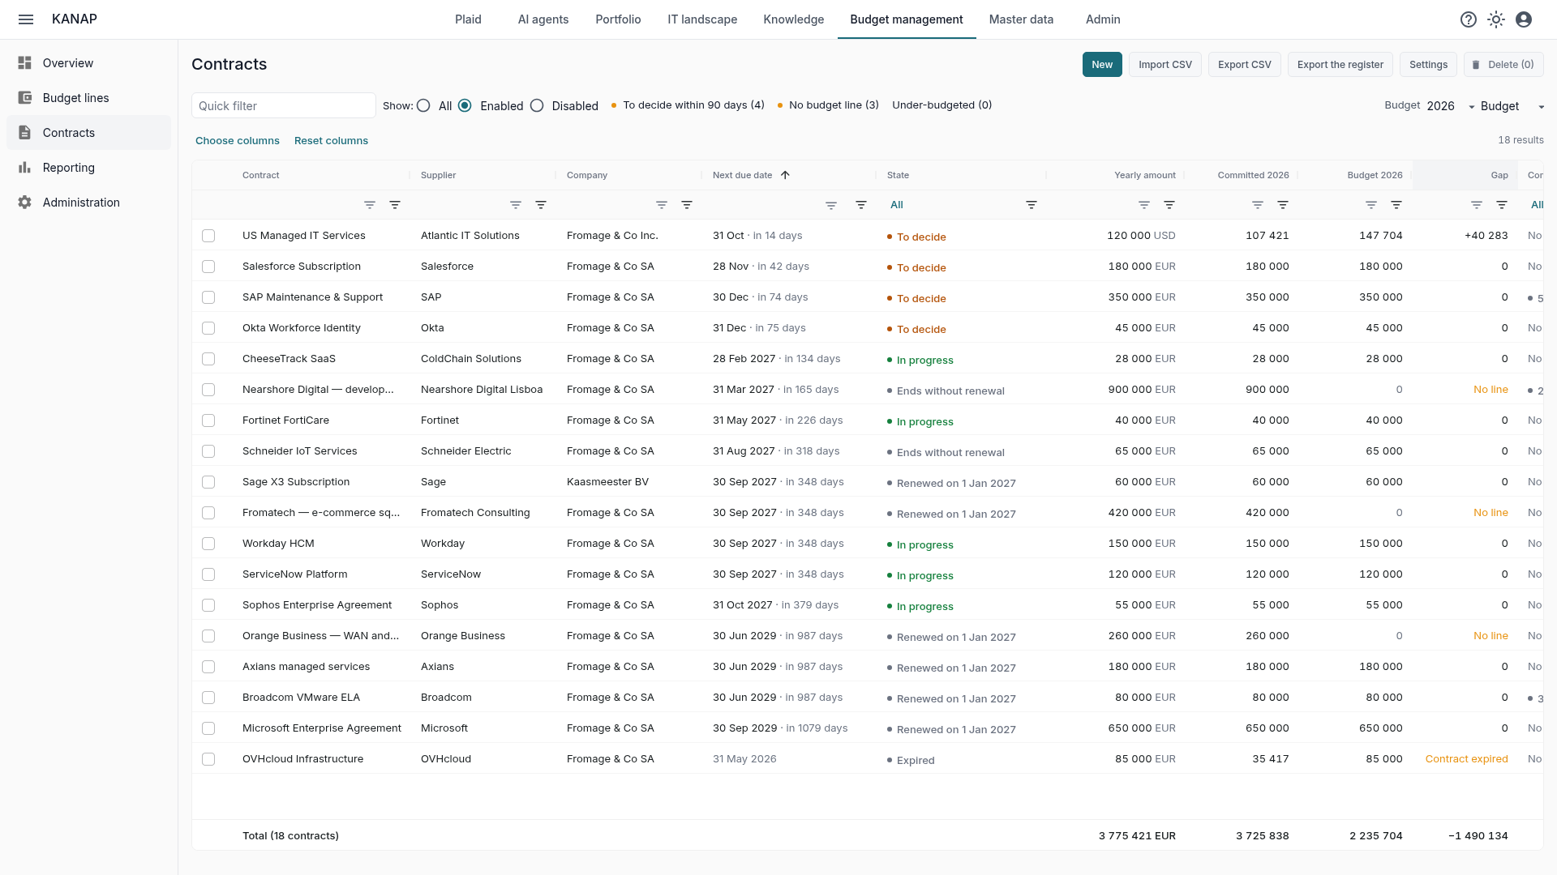Click the Administration gear icon
The image size is (1557, 875).
[x=25, y=203]
